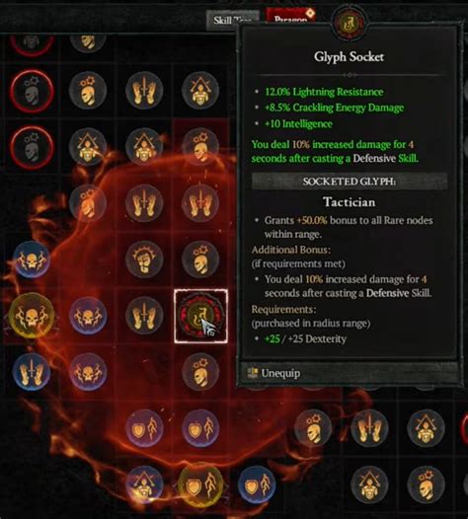Viewport: 468px width, 519px height.
Task: Open the Paragon tab
Action: pos(290,17)
